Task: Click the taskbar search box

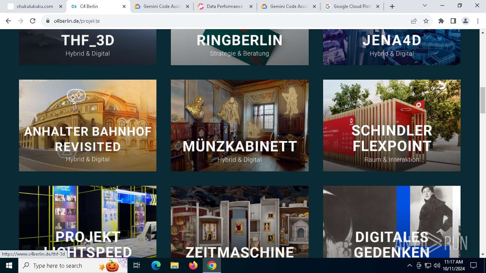Action: [x=74, y=265]
